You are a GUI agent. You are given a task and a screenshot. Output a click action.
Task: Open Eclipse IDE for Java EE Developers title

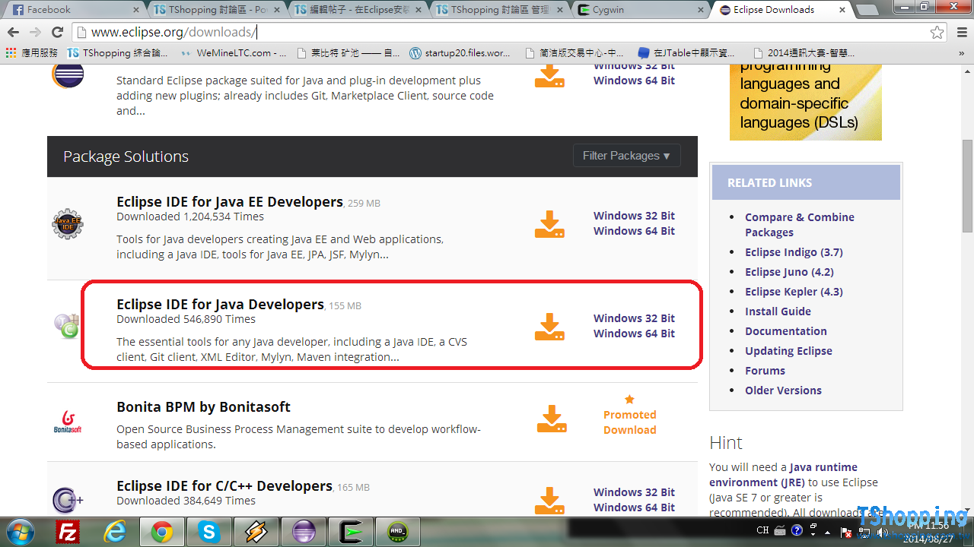pos(230,202)
